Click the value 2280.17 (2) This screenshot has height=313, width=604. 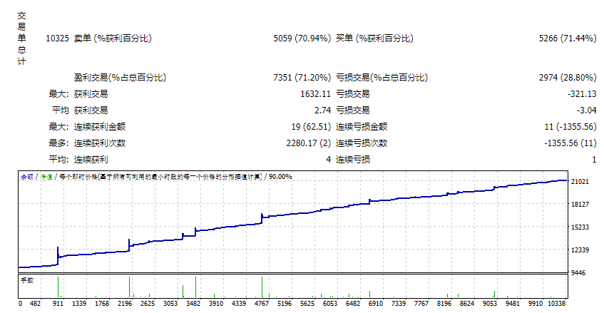tap(309, 143)
